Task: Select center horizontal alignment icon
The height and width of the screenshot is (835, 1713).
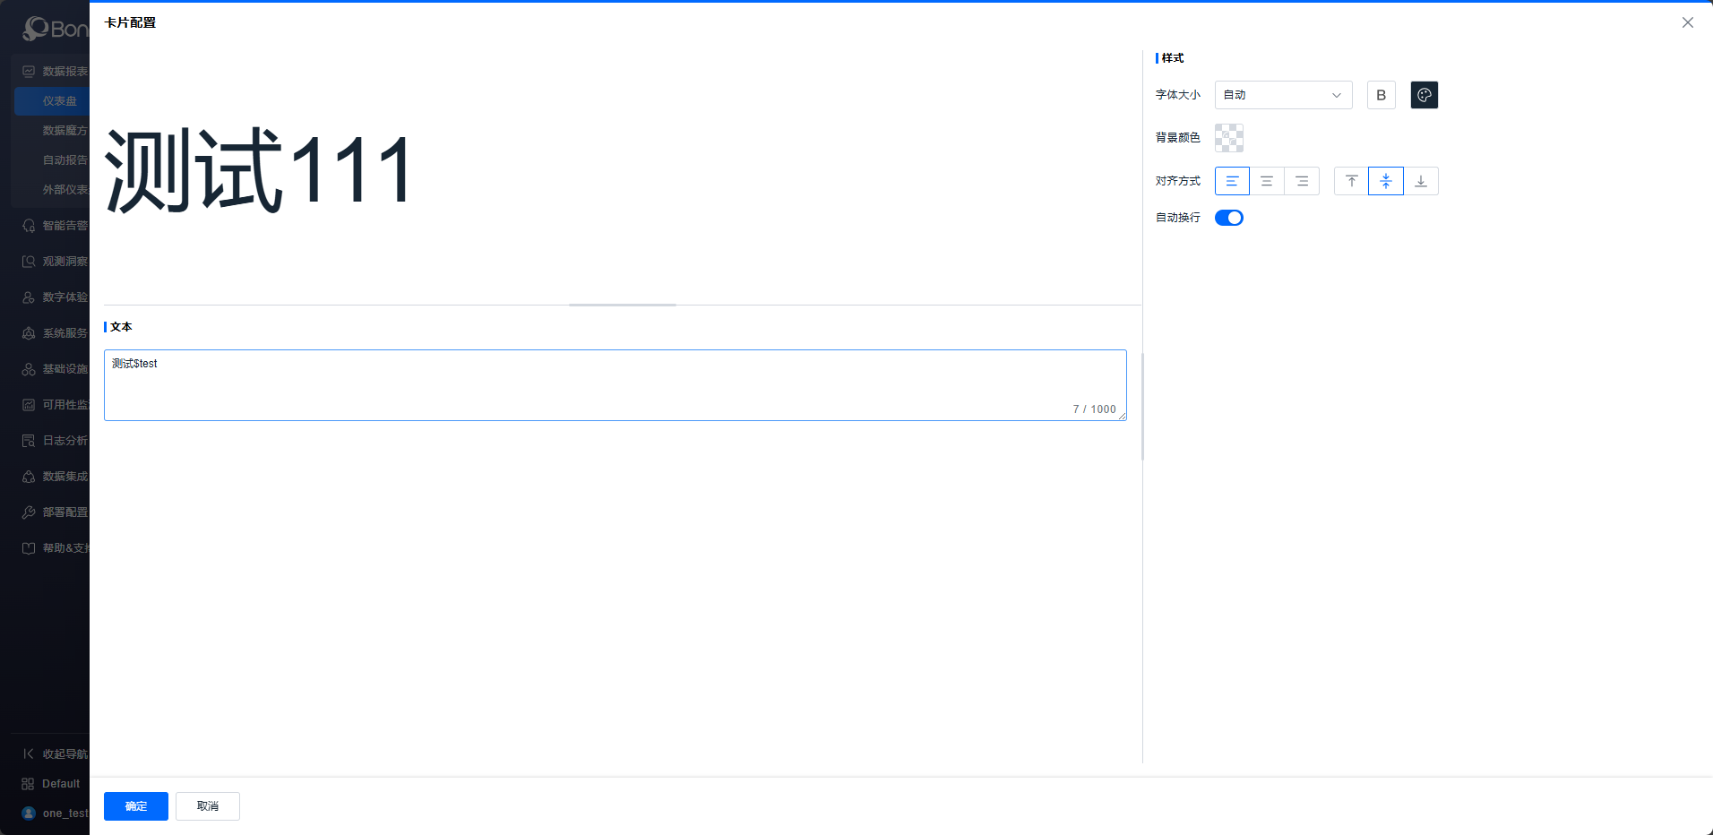Action: click(x=1267, y=181)
